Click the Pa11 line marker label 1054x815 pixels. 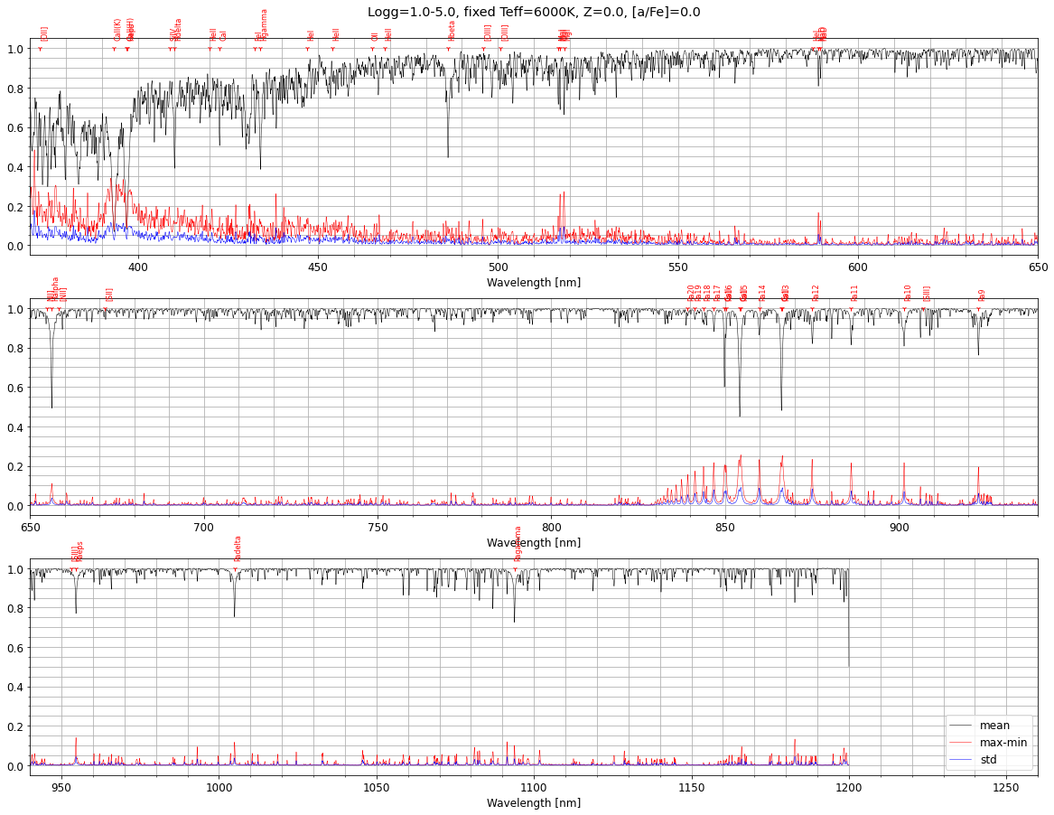pos(854,293)
